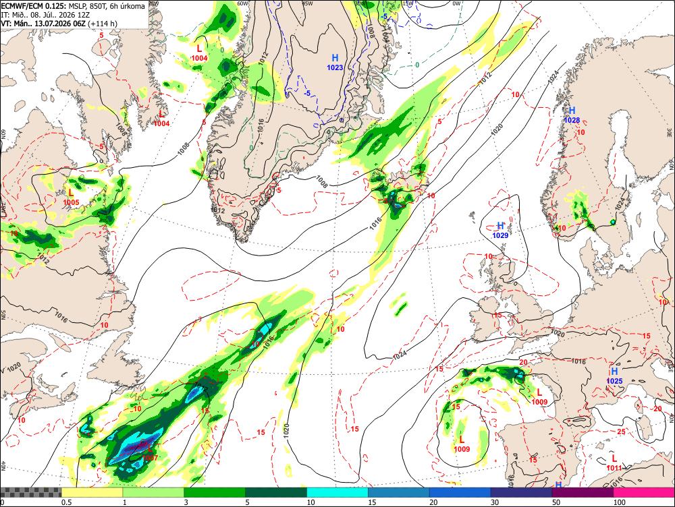The width and height of the screenshot is (675, 507).
Task: Click the H 1029 high near the Faroes
Action: coord(500,230)
